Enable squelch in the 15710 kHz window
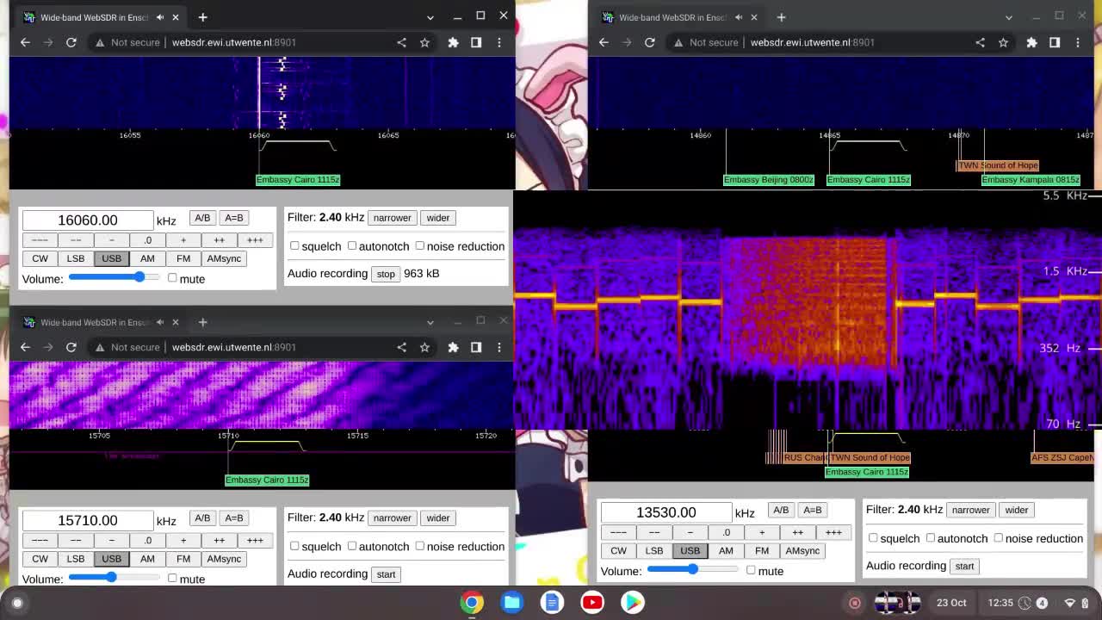Screen dimensions: 1102x620 [x=294, y=546]
